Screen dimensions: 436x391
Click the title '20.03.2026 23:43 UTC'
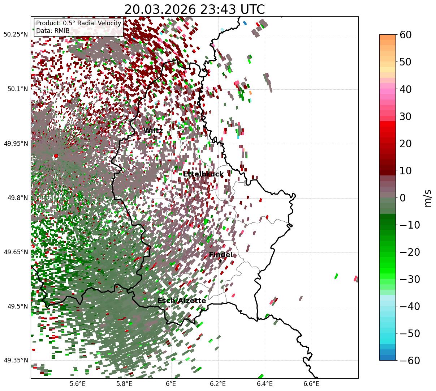(x=194, y=9)
